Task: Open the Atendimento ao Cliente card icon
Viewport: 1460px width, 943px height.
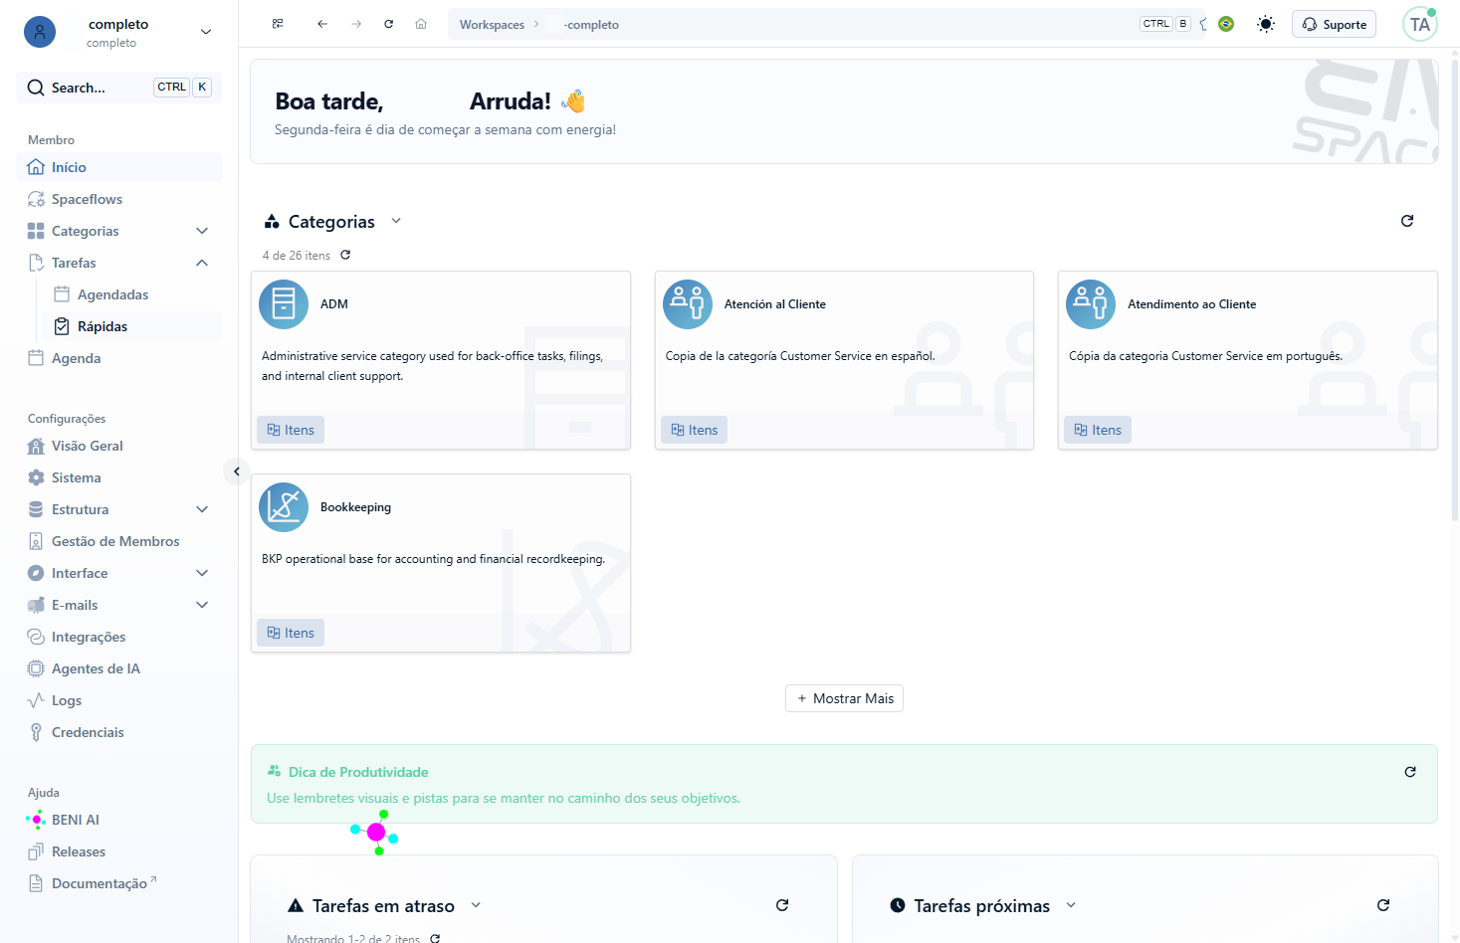Action: [x=1091, y=304]
